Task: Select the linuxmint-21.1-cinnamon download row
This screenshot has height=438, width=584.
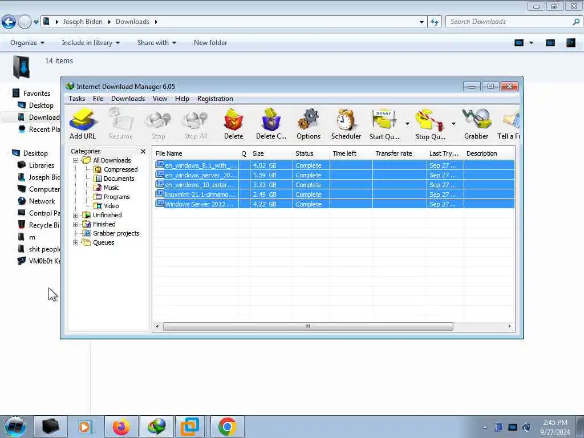Action: [334, 194]
